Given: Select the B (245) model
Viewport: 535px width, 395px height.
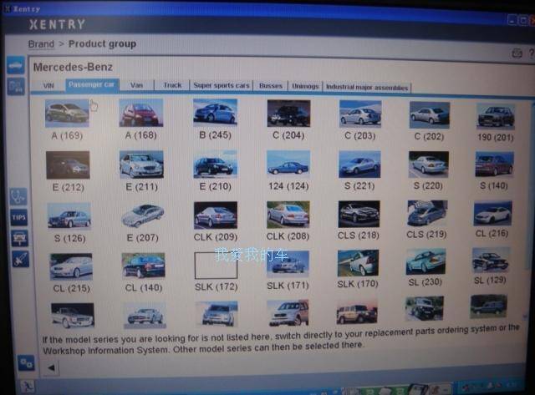Looking at the screenshot, I should 215,113.
